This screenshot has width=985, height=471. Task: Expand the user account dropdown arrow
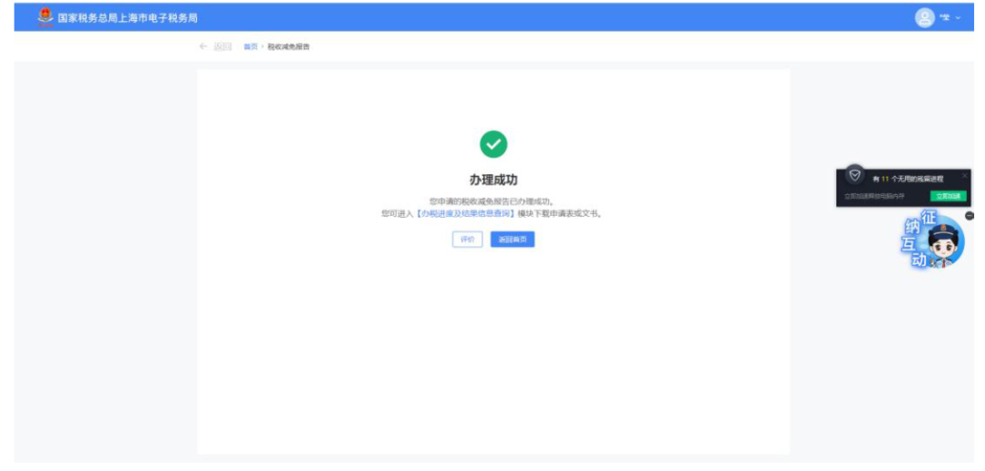tap(959, 18)
